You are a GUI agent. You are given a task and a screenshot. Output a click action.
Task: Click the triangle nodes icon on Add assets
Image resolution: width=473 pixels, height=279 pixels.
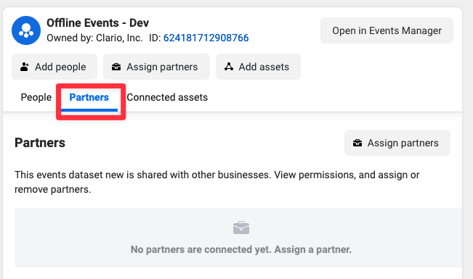[x=229, y=67]
